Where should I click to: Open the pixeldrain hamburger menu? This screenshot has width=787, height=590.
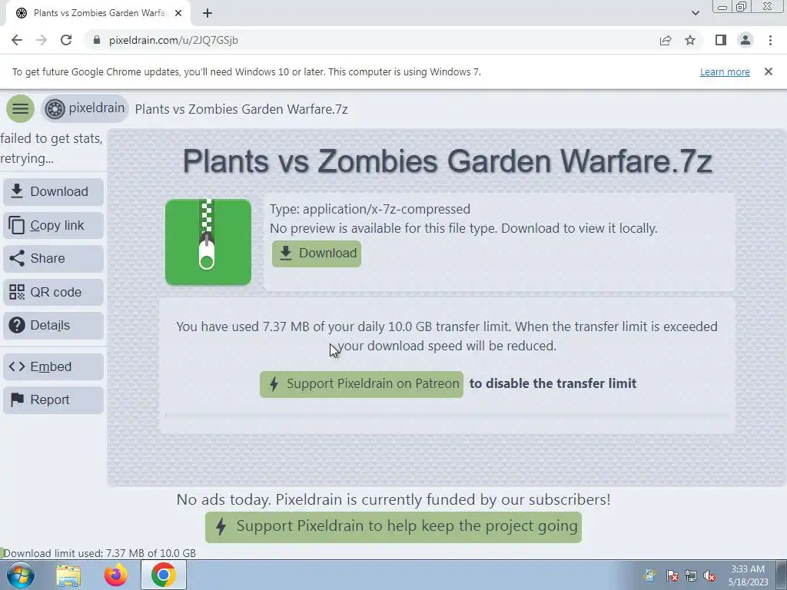click(x=20, y=108)
